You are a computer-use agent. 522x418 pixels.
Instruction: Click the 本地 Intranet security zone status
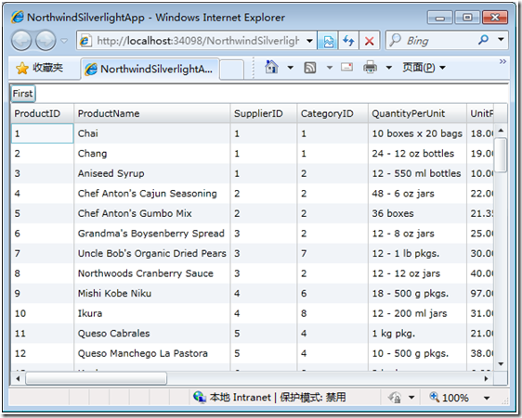coord(269,398)
